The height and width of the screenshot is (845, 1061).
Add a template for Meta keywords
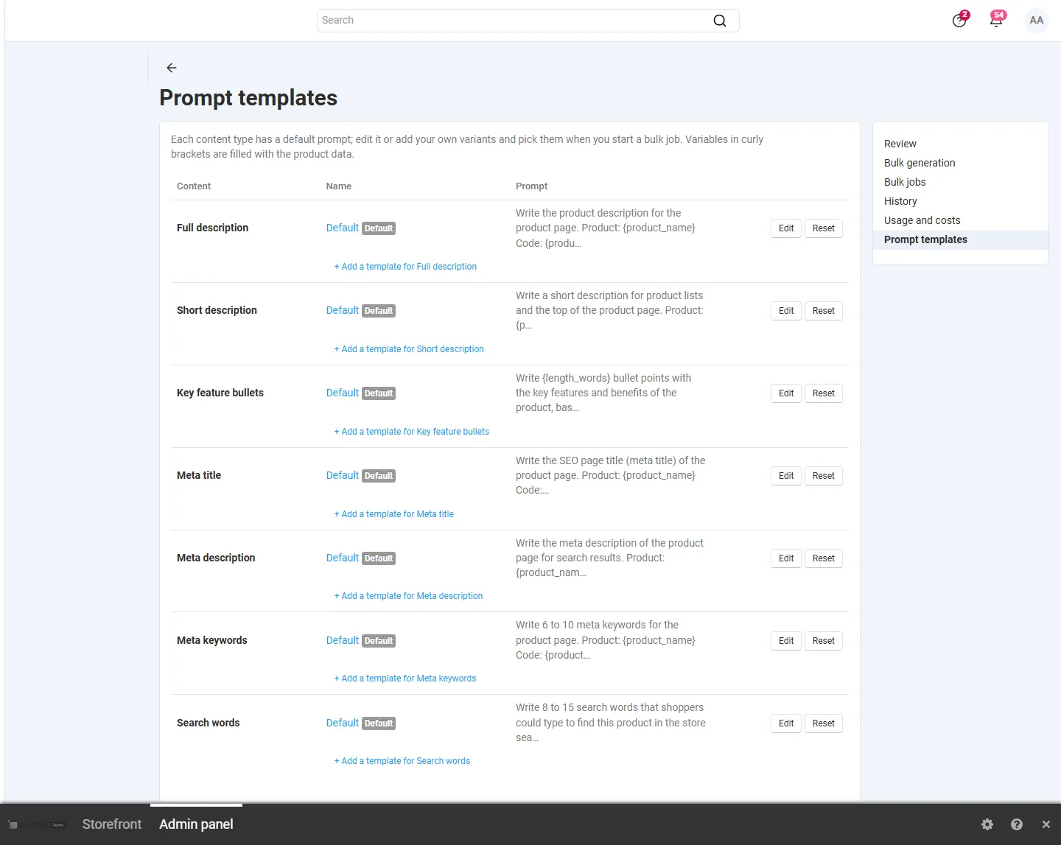click(405, 679)
